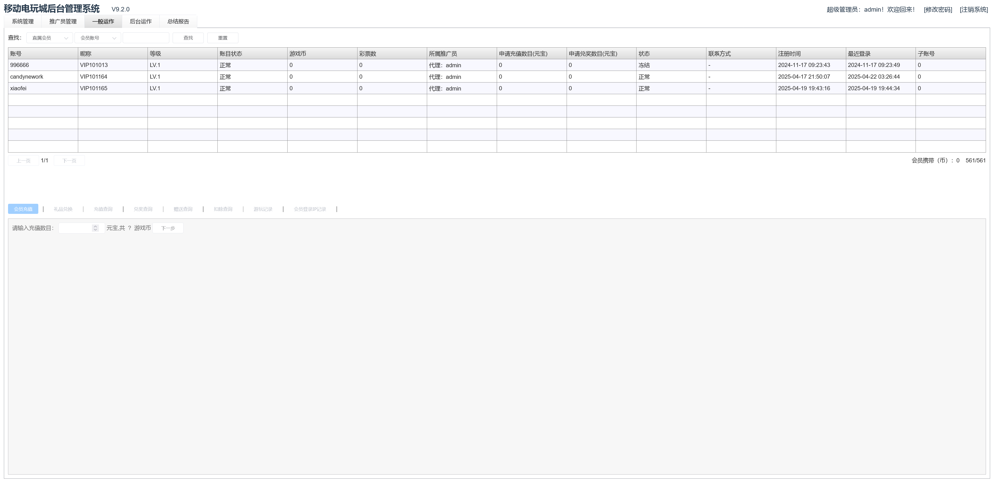This screenshot has width=994, height=496.
Task: Click the 修改密码 link
Action: [938, 10]
